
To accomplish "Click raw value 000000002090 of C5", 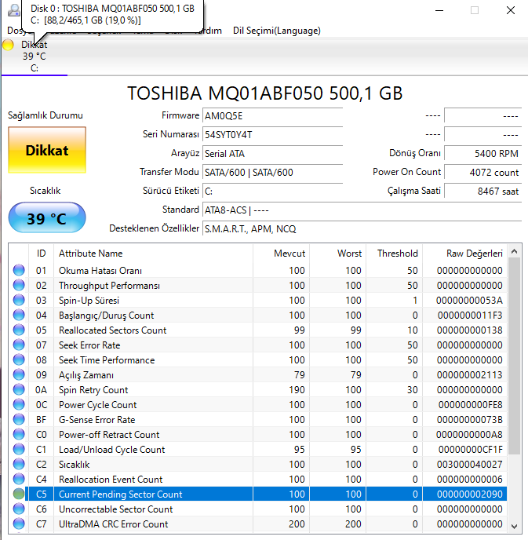I will 469,494.
